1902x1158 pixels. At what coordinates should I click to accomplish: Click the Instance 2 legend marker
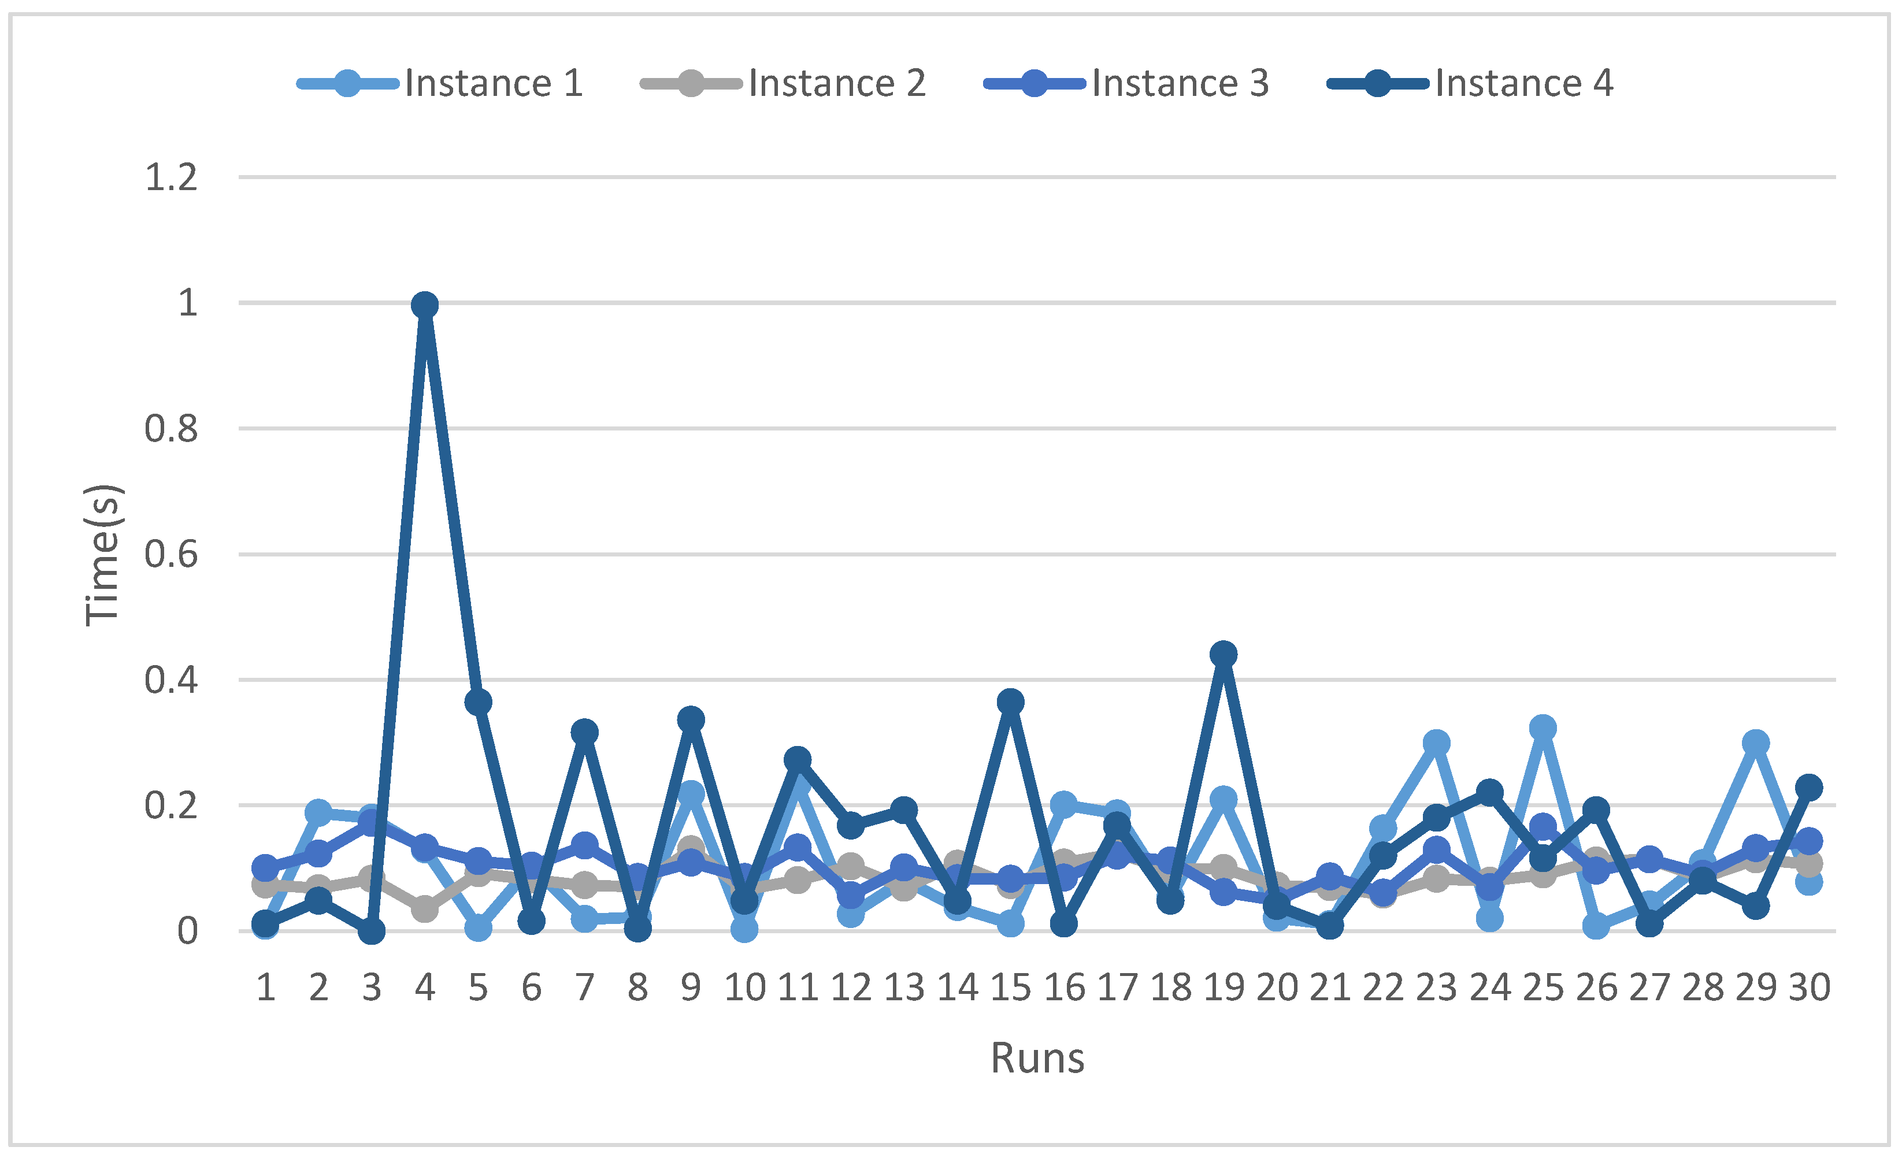pos(691,83)
